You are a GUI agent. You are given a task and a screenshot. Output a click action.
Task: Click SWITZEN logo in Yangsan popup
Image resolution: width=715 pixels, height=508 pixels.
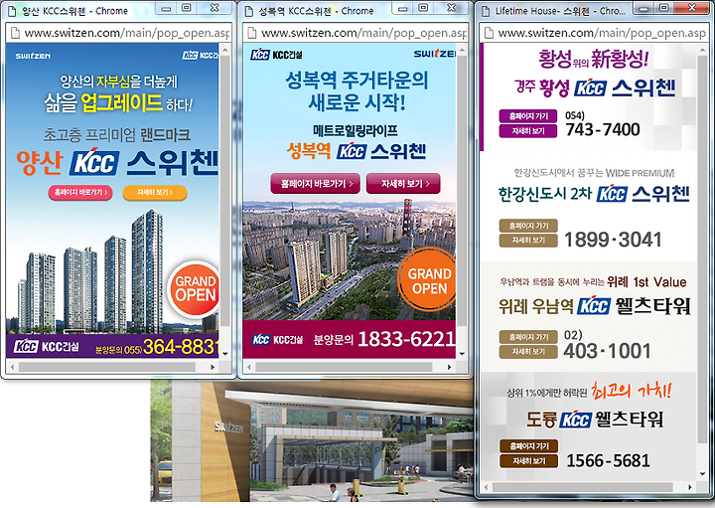[x=33, y=56]
